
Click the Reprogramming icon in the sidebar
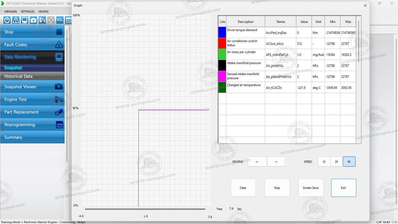[59, 125]
